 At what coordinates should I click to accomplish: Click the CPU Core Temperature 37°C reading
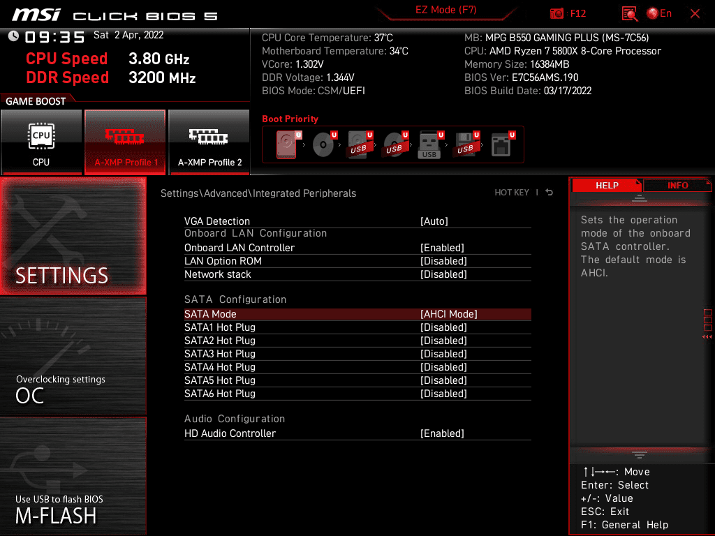[x=327, y=38]
